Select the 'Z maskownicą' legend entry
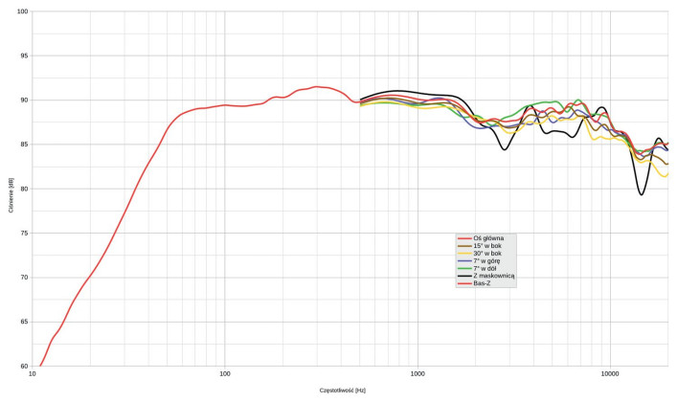The width and height of the screenshot is (678, 402). [x=494, y=276]
